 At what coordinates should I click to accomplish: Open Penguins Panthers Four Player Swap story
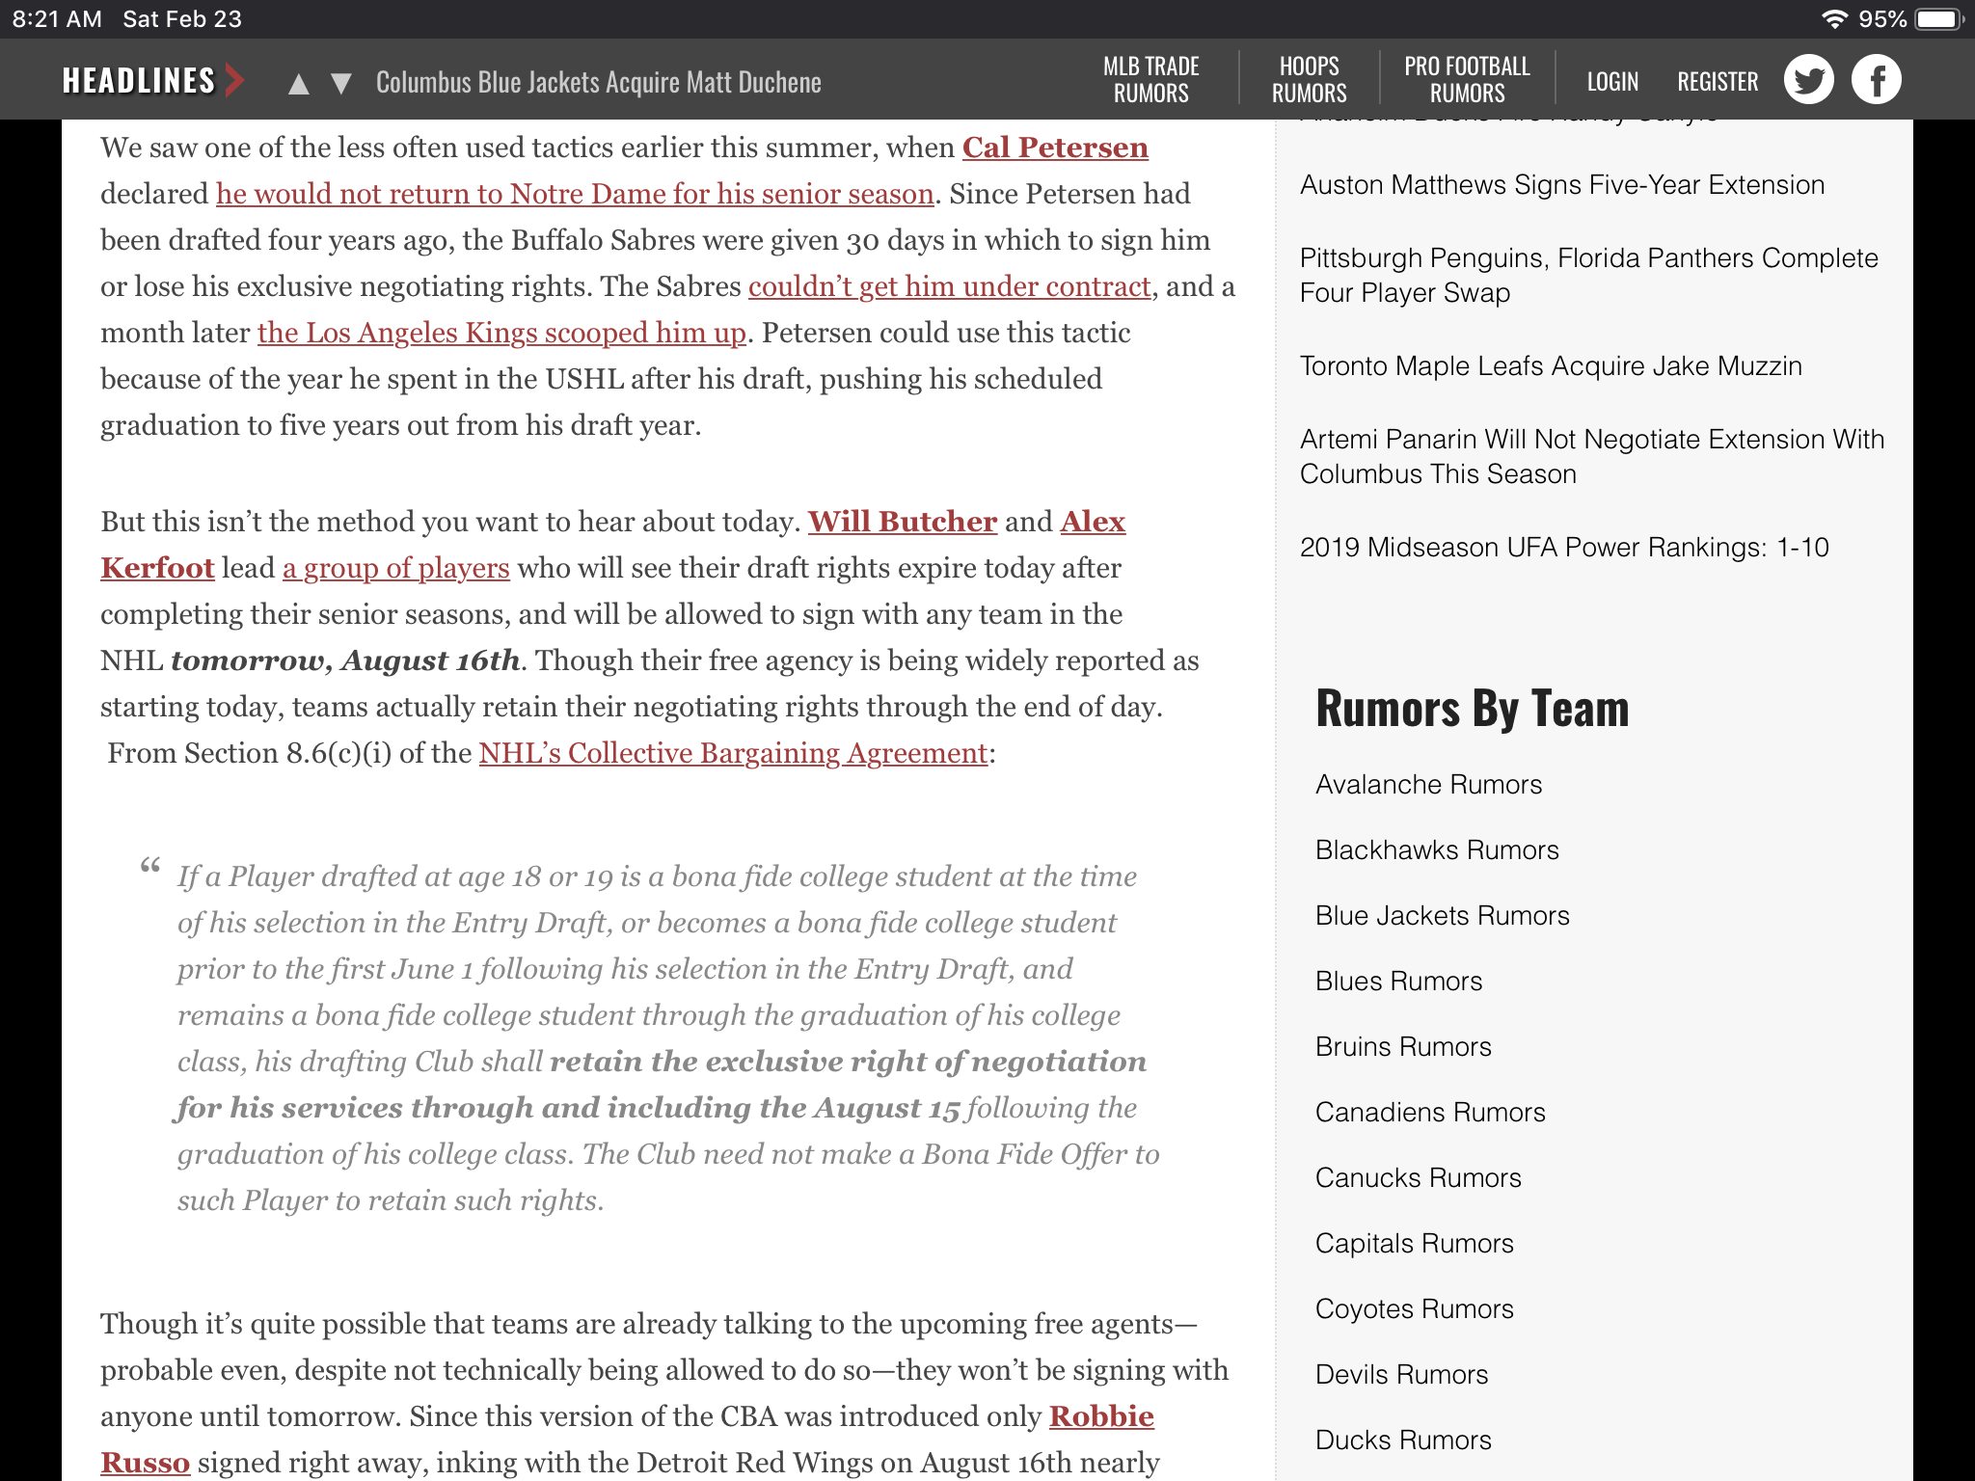1589,276
